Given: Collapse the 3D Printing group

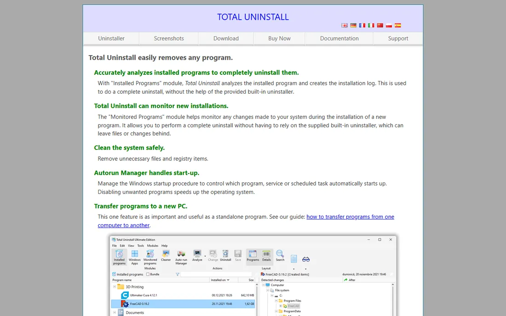Looking at the screenshot, I should click(115, 287).
